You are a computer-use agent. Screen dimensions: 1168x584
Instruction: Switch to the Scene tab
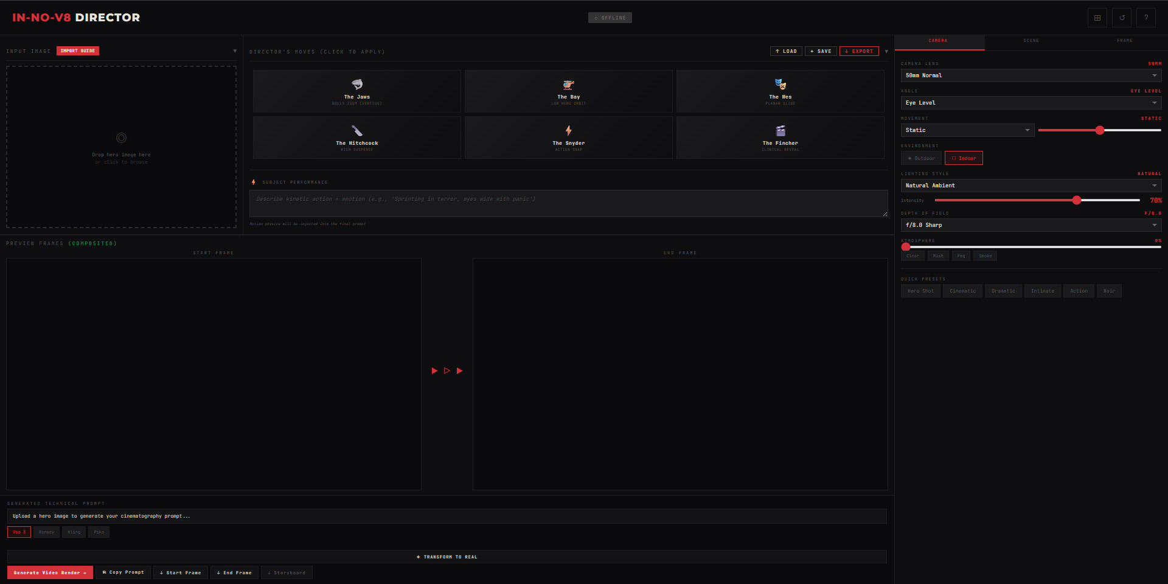(x=1031, y=41)
